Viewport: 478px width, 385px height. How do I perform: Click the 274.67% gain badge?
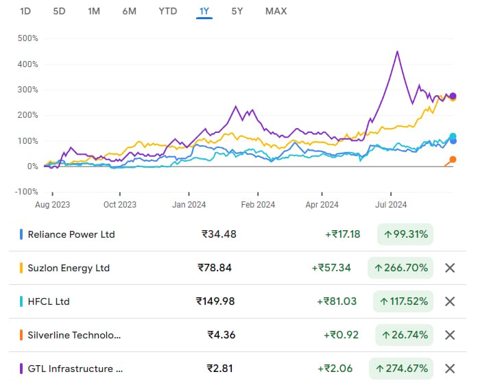click(401, 369)
